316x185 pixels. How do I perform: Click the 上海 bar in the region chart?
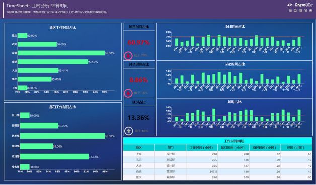point(22,88)
